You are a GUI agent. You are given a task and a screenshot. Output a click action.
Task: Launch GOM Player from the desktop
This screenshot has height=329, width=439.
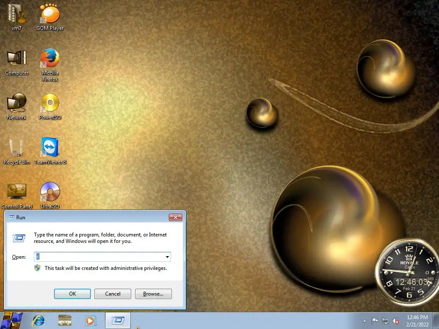tap(50, 17)
